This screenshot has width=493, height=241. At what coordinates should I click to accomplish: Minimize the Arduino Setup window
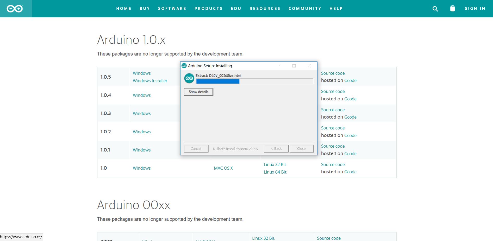[279, 66]
